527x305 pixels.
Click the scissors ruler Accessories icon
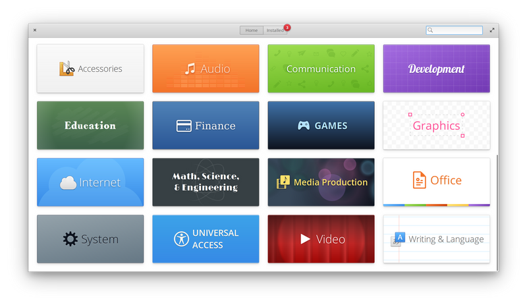tap(67, 69)
